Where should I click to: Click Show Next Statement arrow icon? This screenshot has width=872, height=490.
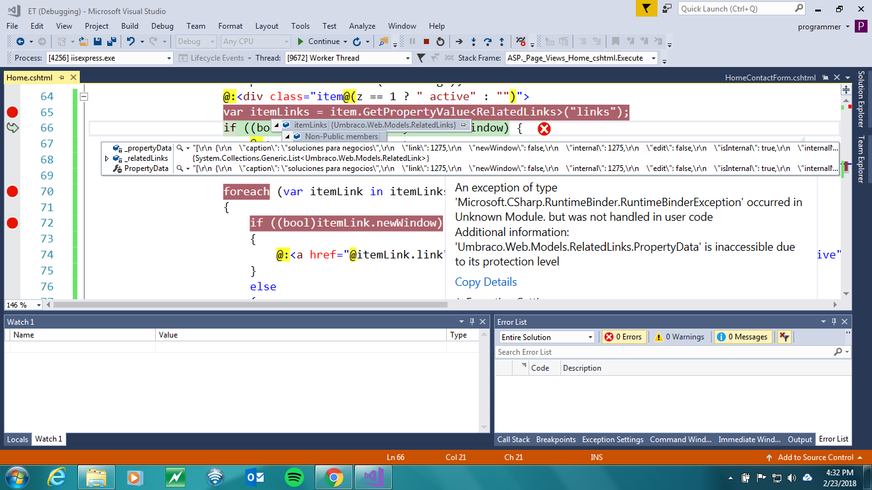click(x=458, y=41)
